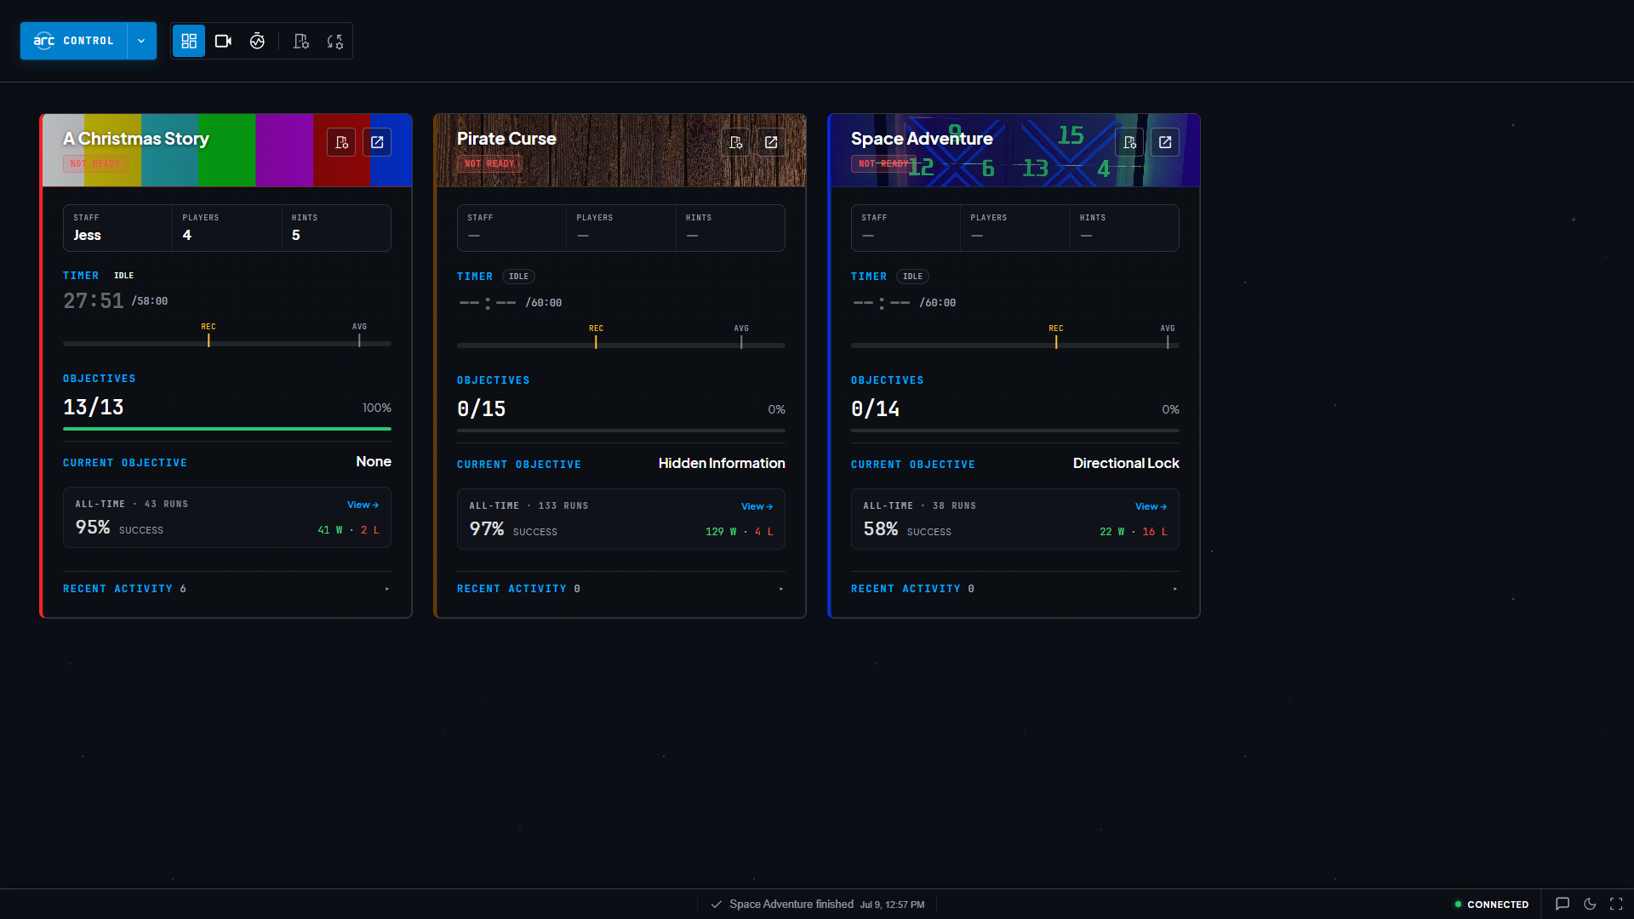Click the Directional Lock current objective
The width and height of the screenshot is (1634, 919).
[1126, 463]
